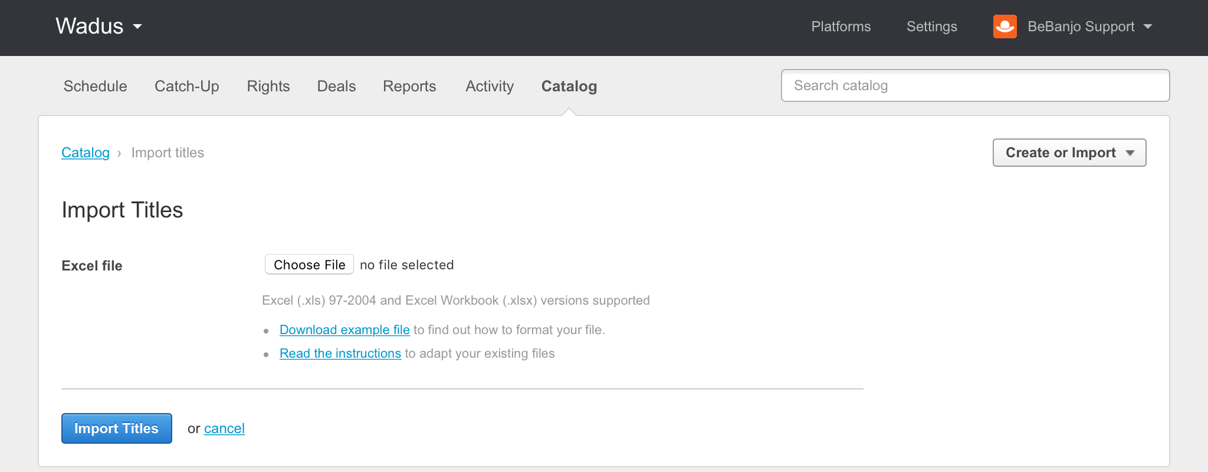This screenshot has height=472, width=1208.
Task: Select the Deals tab
Action: pyautogui.click(x=336, y=86)
